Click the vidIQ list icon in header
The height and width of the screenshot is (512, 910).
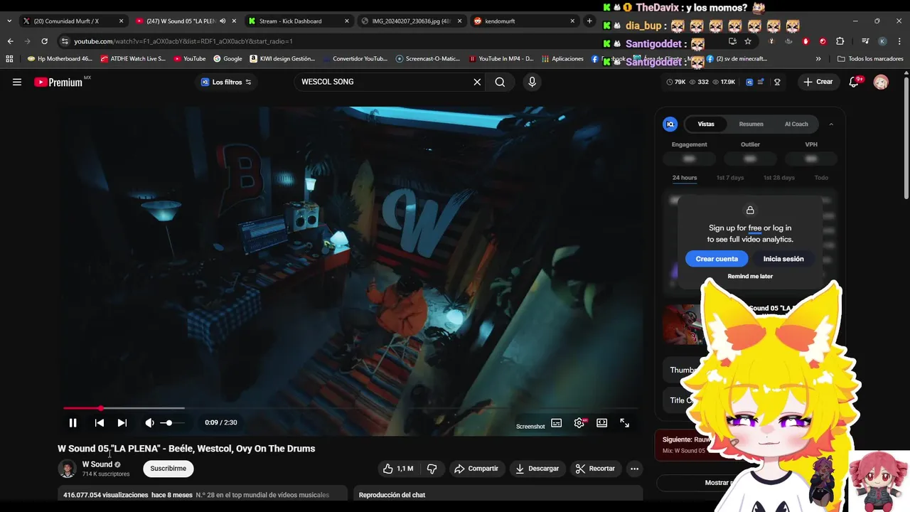tap(761, 82)
